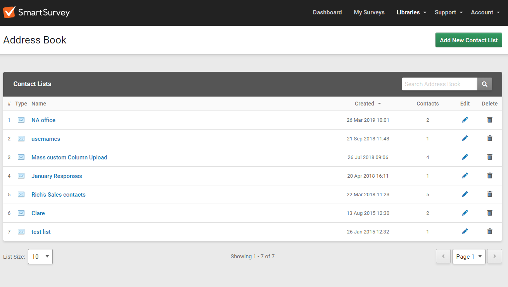Viewport: 508px width, 287px height.
Task: Open the edit pencil icon for NA office
Action: coord(465,119)
